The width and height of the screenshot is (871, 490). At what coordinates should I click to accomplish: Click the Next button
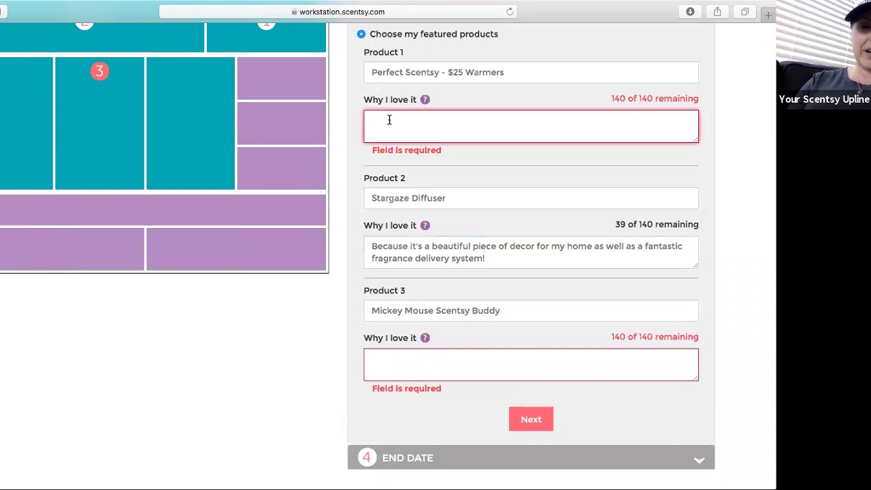tap(531, 419)
